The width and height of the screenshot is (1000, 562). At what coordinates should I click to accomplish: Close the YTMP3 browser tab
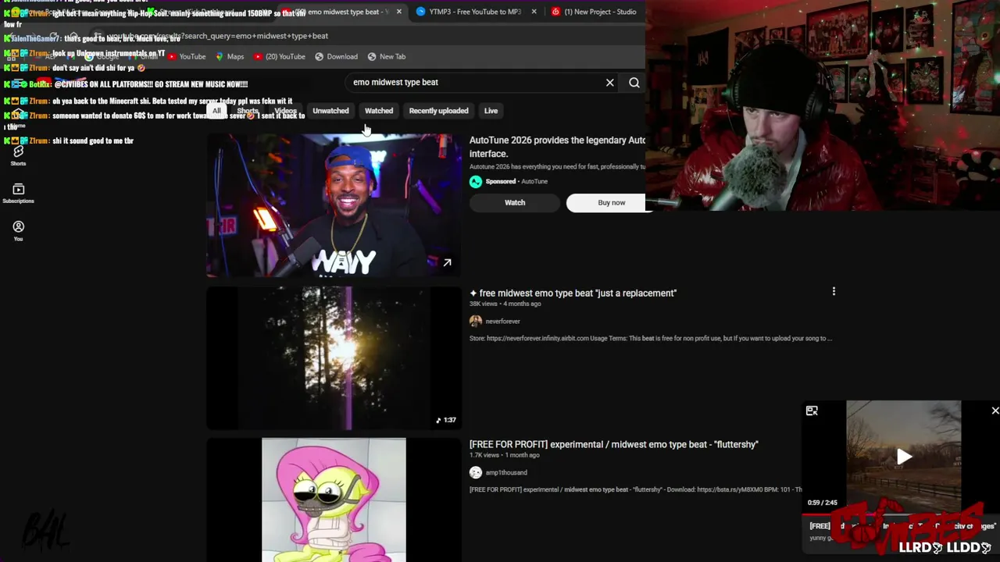tap(534, 12)
